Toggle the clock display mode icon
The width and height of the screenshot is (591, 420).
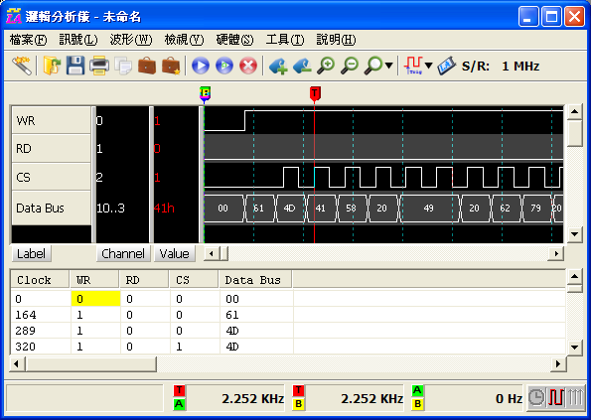coord(535,397)
